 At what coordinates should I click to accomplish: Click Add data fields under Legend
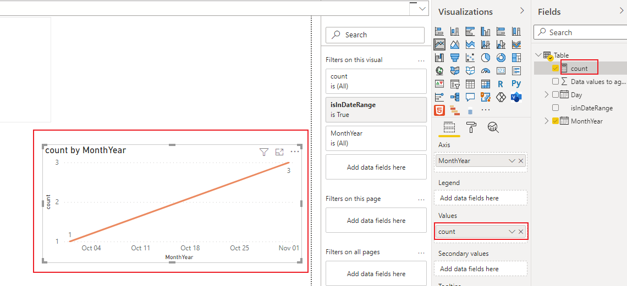[x=481, y=198]
